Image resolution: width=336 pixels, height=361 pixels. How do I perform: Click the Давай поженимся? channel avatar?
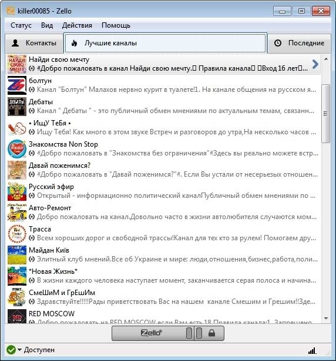coord(17,170)
